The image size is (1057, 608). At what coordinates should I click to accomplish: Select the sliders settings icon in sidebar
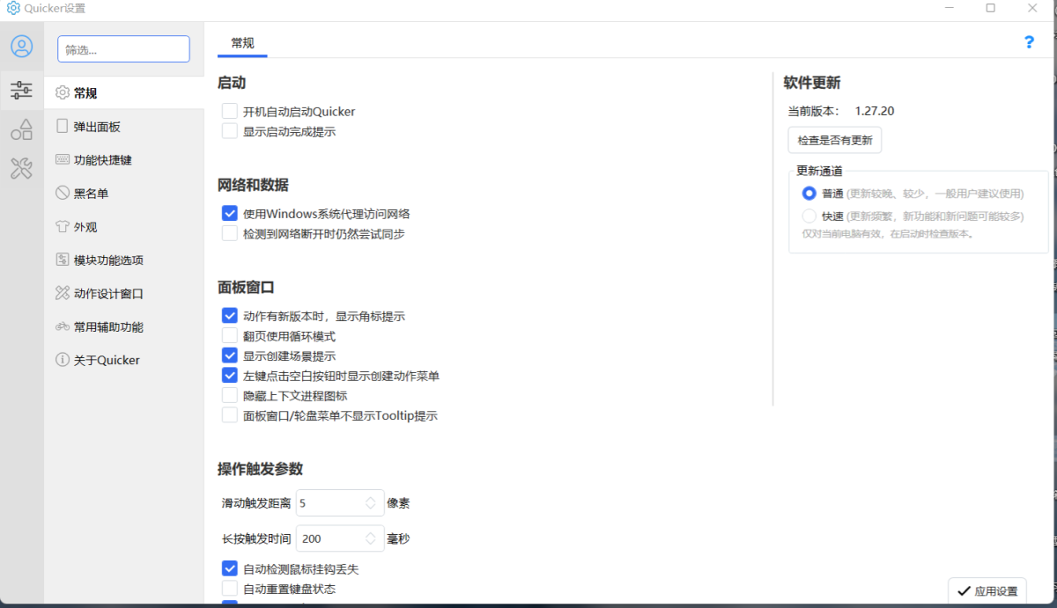tap(21, 90)
